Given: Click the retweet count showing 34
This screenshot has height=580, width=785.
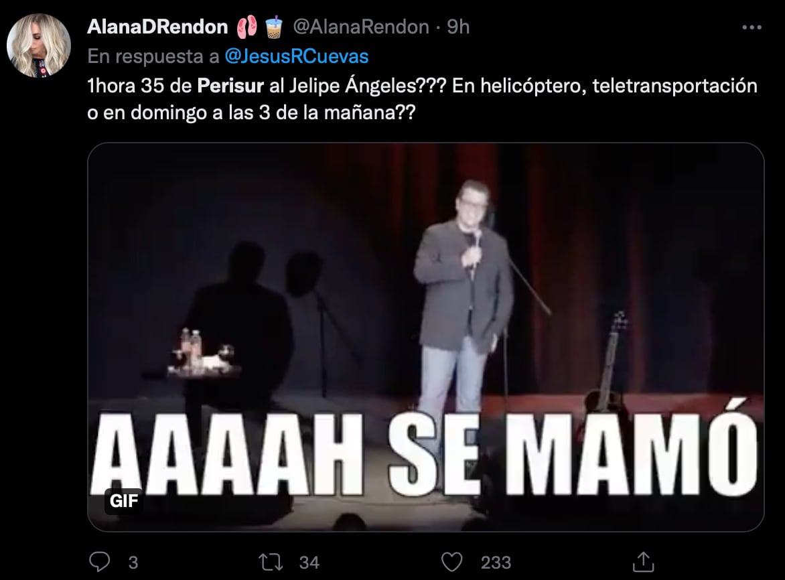Looking at the screenshot, I should coord(309,563).
